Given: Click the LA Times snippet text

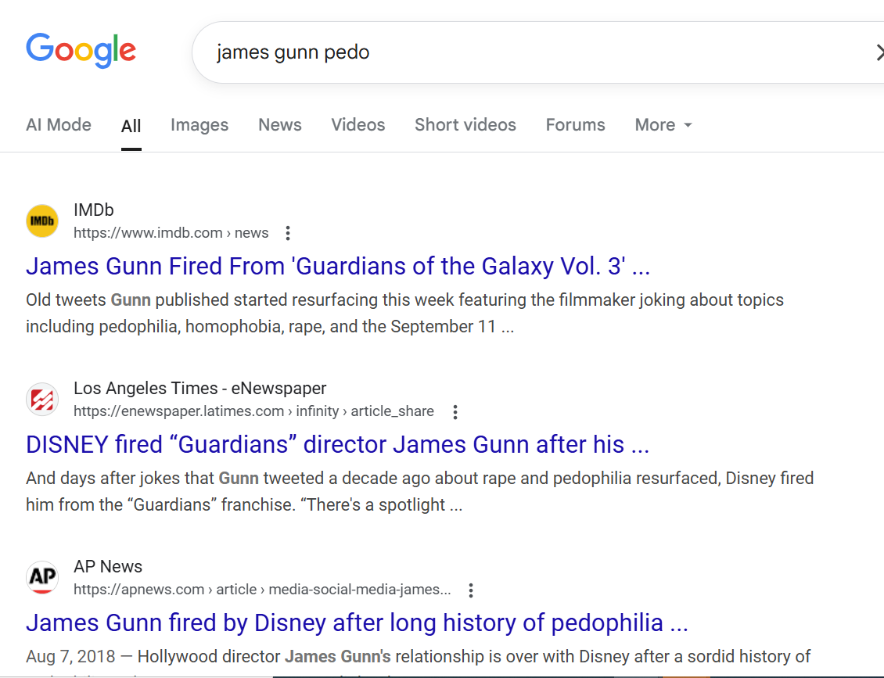Looking at the screenshot, I should pyautogui.click(x=420, y=491).
